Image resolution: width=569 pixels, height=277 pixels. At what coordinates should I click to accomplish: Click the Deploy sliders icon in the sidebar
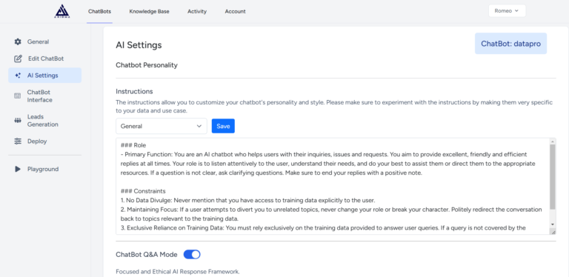[x=18, y=141]
